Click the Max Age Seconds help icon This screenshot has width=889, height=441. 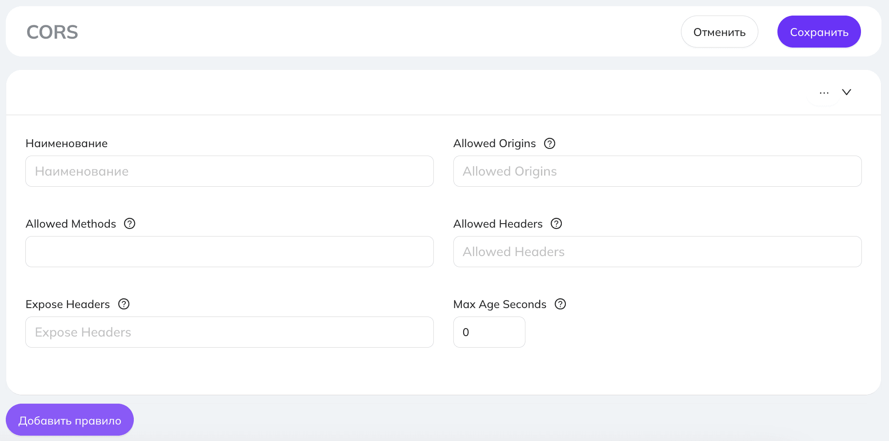coord(561,304)
